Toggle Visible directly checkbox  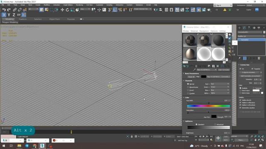click(x=240, y=100)
